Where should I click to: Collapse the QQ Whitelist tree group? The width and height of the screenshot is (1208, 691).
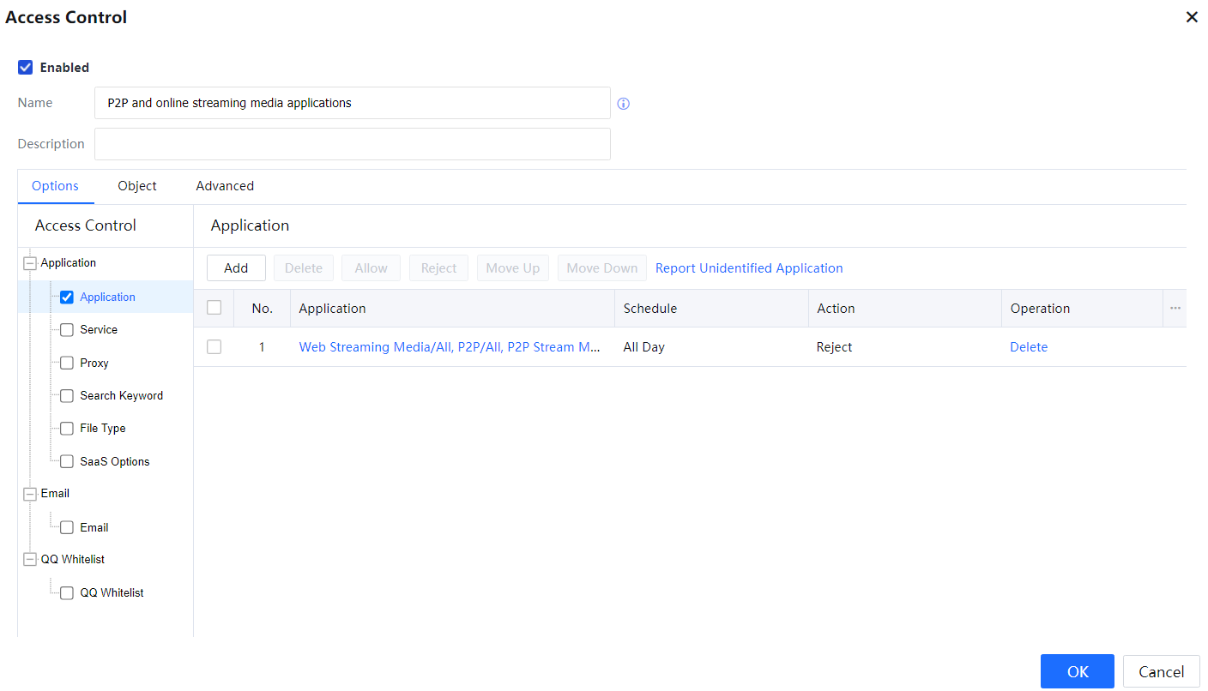pos(30,560)
